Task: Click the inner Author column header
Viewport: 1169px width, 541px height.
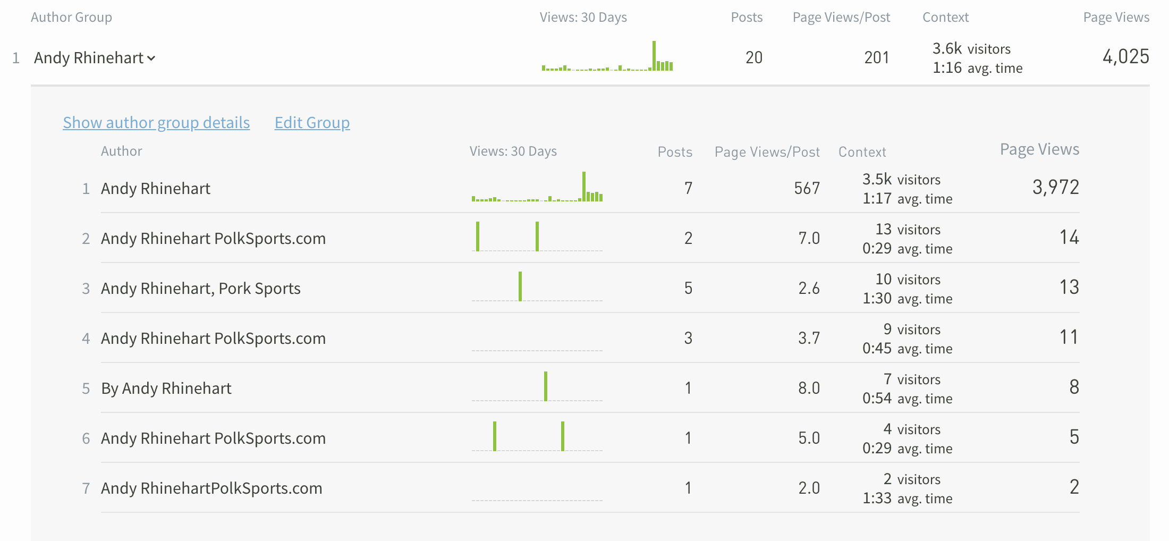Action: 122,151
